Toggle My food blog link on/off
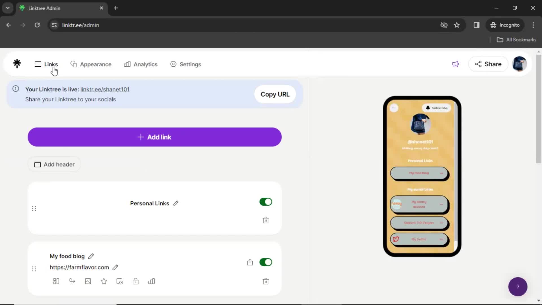 tap(266, 262)
